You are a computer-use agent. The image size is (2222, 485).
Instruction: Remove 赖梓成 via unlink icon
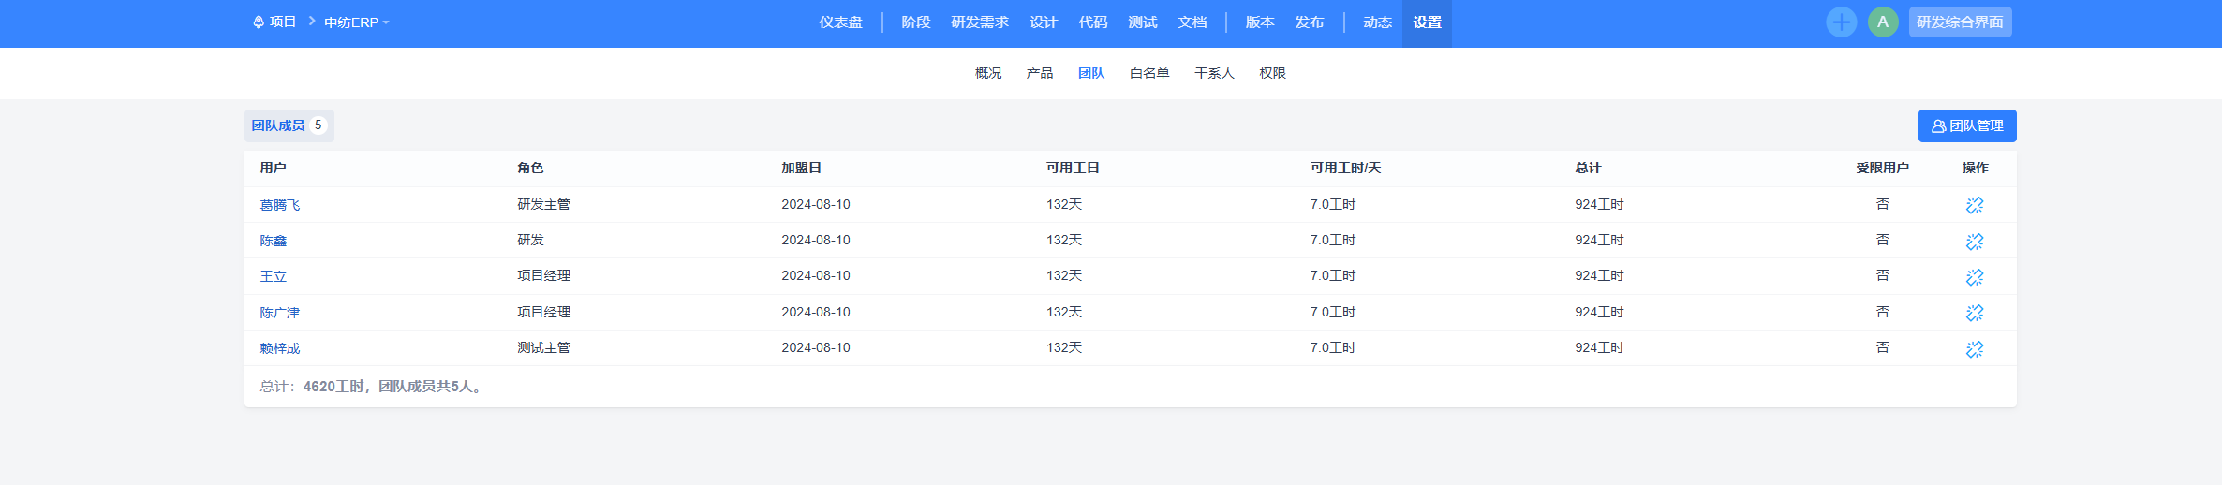tap(1975, 349)
